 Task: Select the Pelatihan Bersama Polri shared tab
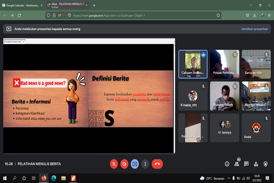(x=13, y=42)
